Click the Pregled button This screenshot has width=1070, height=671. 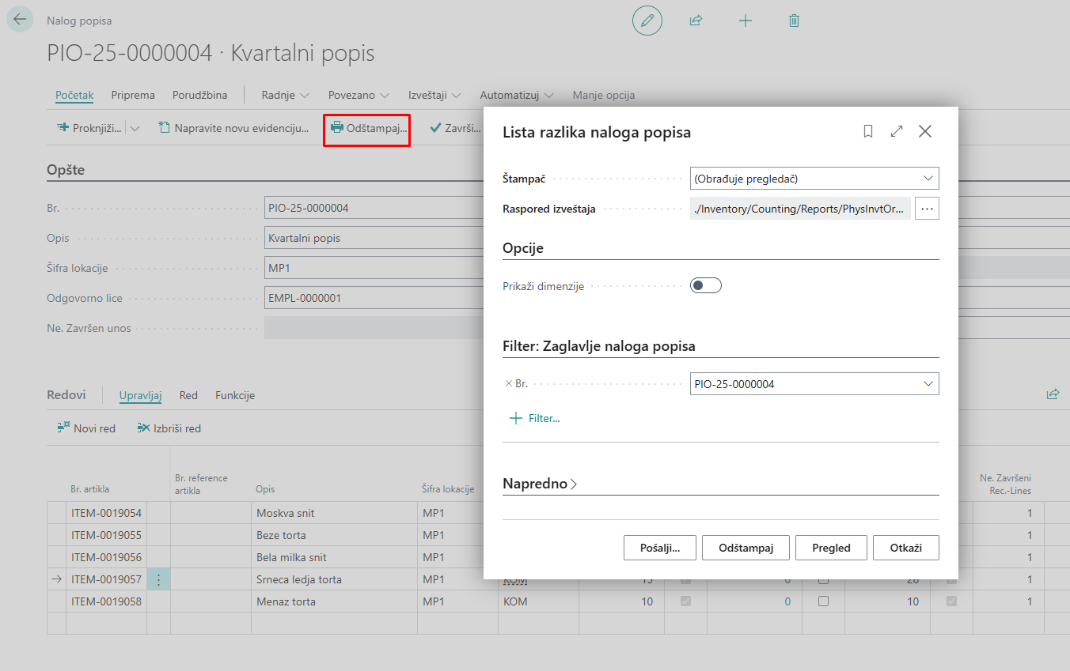831,548
